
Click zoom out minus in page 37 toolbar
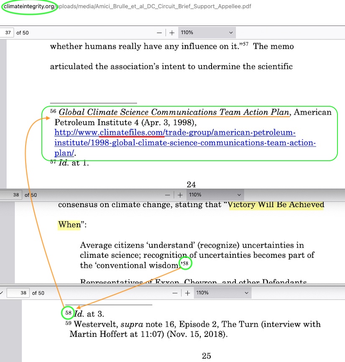tap(159, 33)
